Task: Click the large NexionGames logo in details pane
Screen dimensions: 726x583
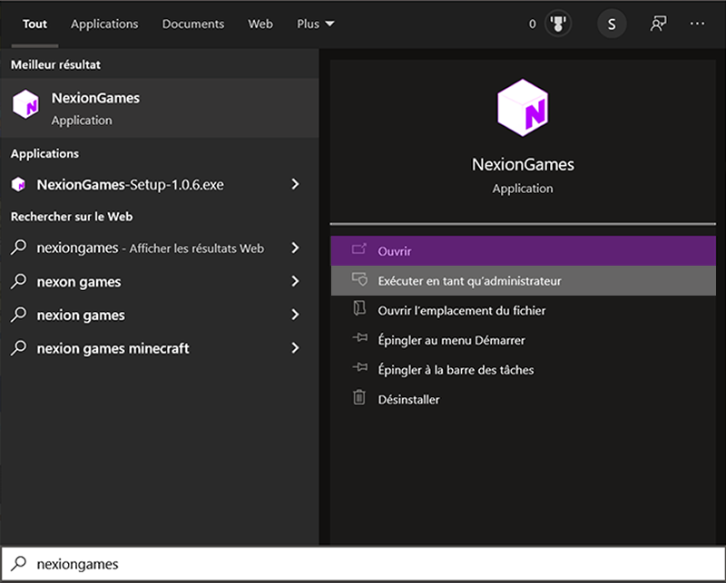Action: click(x=523, y=108)
